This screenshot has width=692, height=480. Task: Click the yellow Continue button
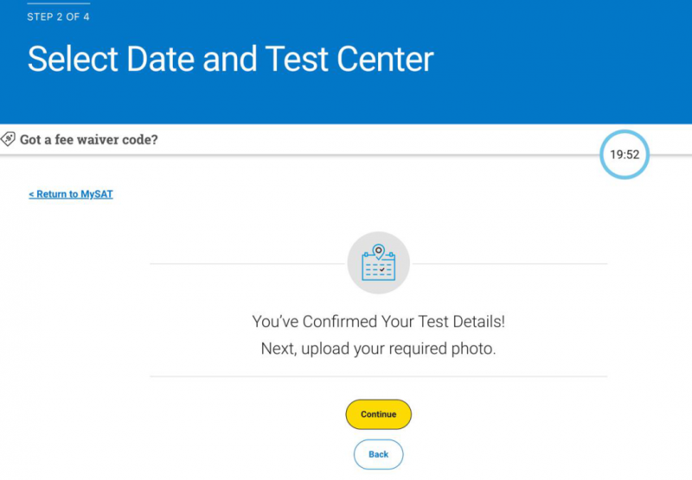[x=379, y=414]
